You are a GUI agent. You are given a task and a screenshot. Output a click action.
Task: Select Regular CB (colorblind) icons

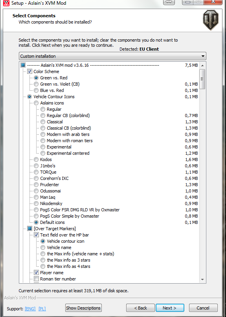[x=43, y=115]
